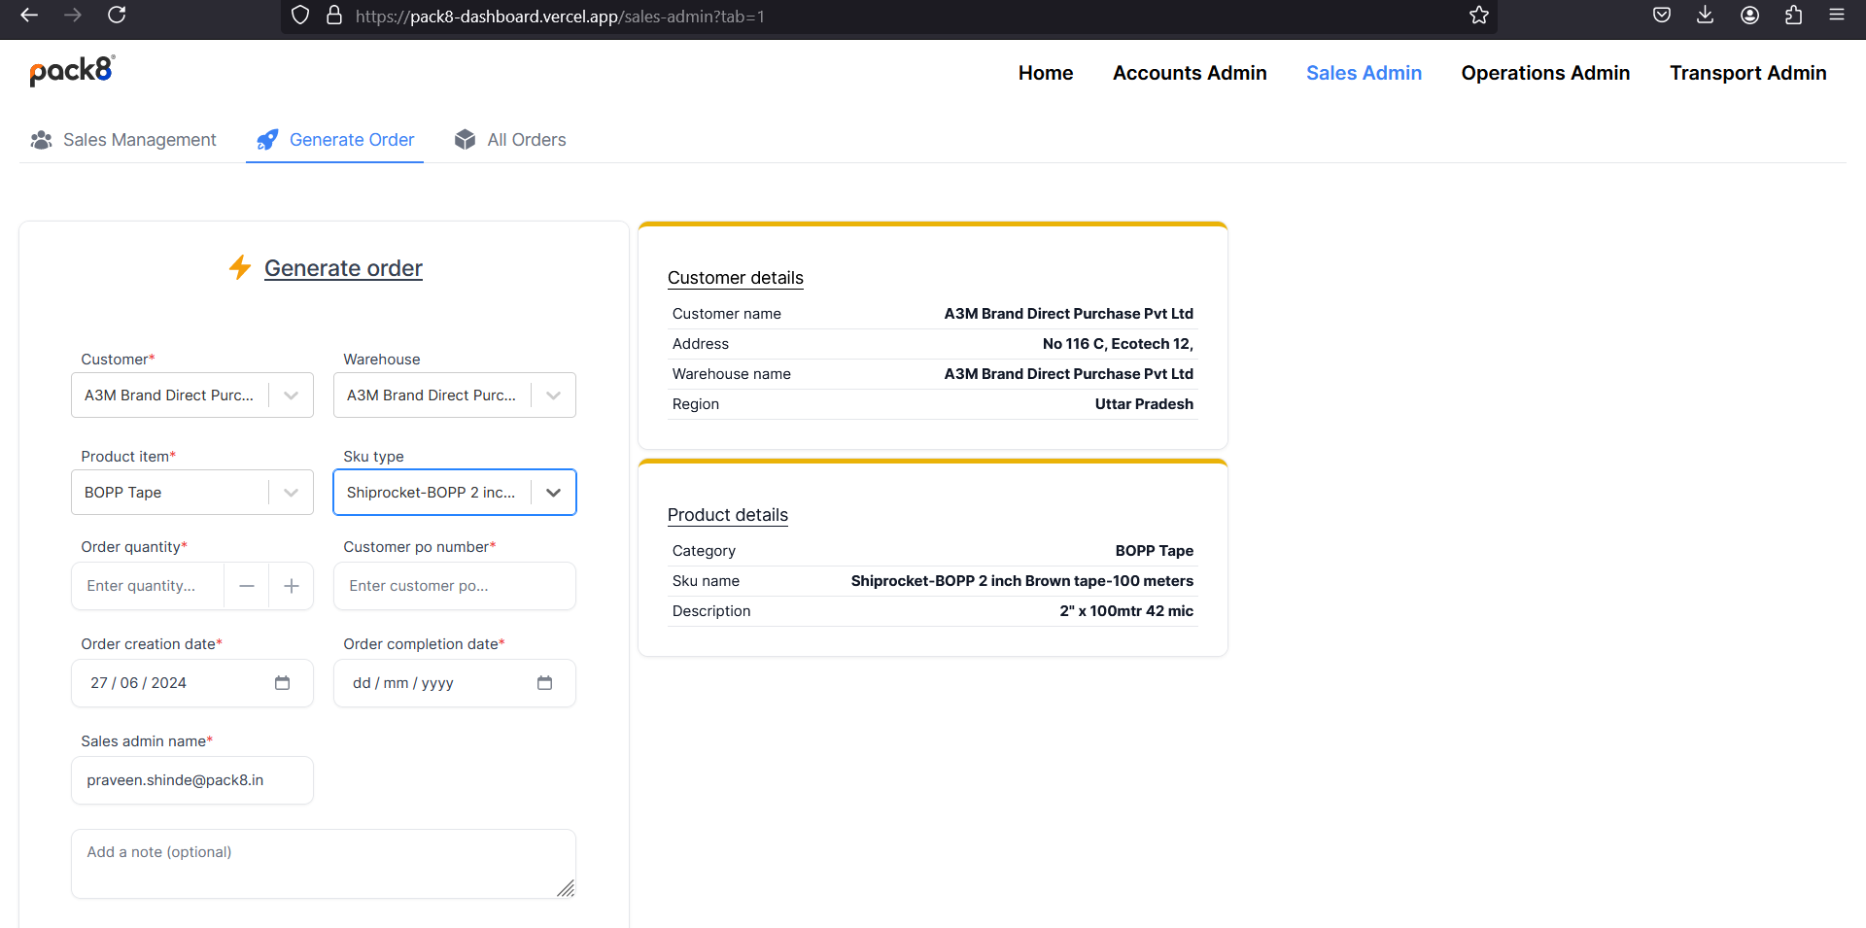The height and width of the screenshot is (928, 1866).
Task: Decrease order quantity with minus button
Action: point(247,586)
